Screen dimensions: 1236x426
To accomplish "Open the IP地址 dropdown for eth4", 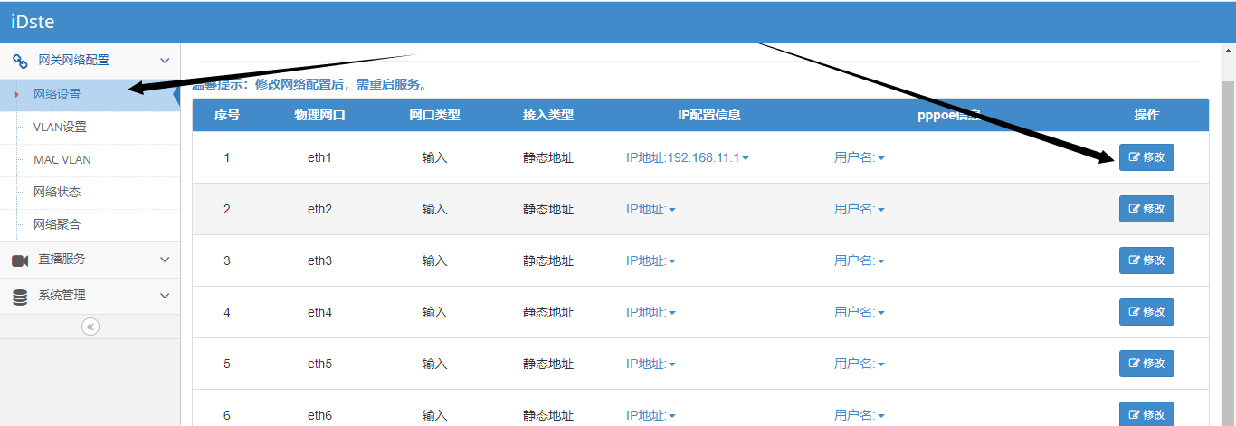I will pyautogui.click(x=651, y=313).
